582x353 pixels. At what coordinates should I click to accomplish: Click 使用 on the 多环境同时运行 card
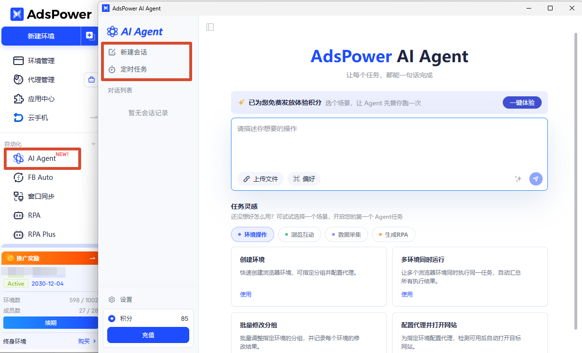tap(407, 294)
